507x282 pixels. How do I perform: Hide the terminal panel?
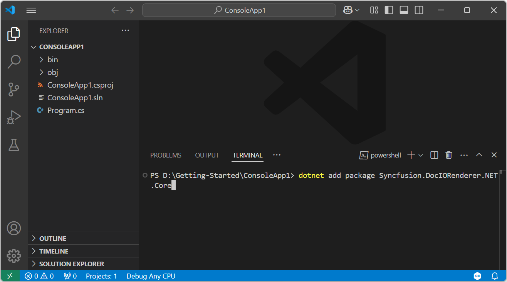pyautogui.click(x=494, y=155)
